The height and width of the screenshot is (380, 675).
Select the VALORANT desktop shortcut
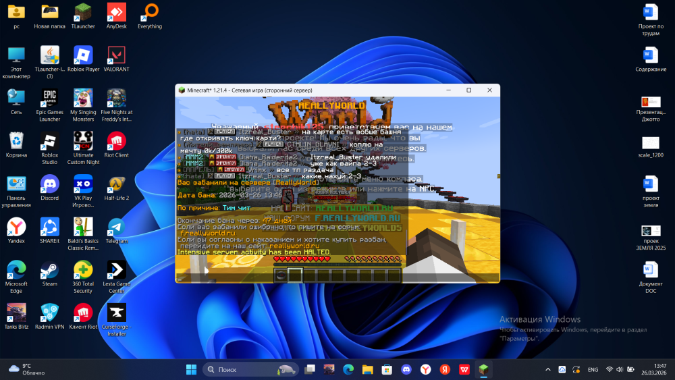coord(116,59)
